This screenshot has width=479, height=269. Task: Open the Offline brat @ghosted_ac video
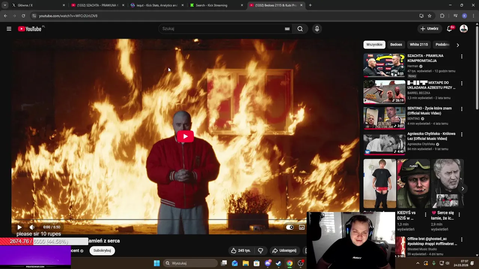[432, 241]
